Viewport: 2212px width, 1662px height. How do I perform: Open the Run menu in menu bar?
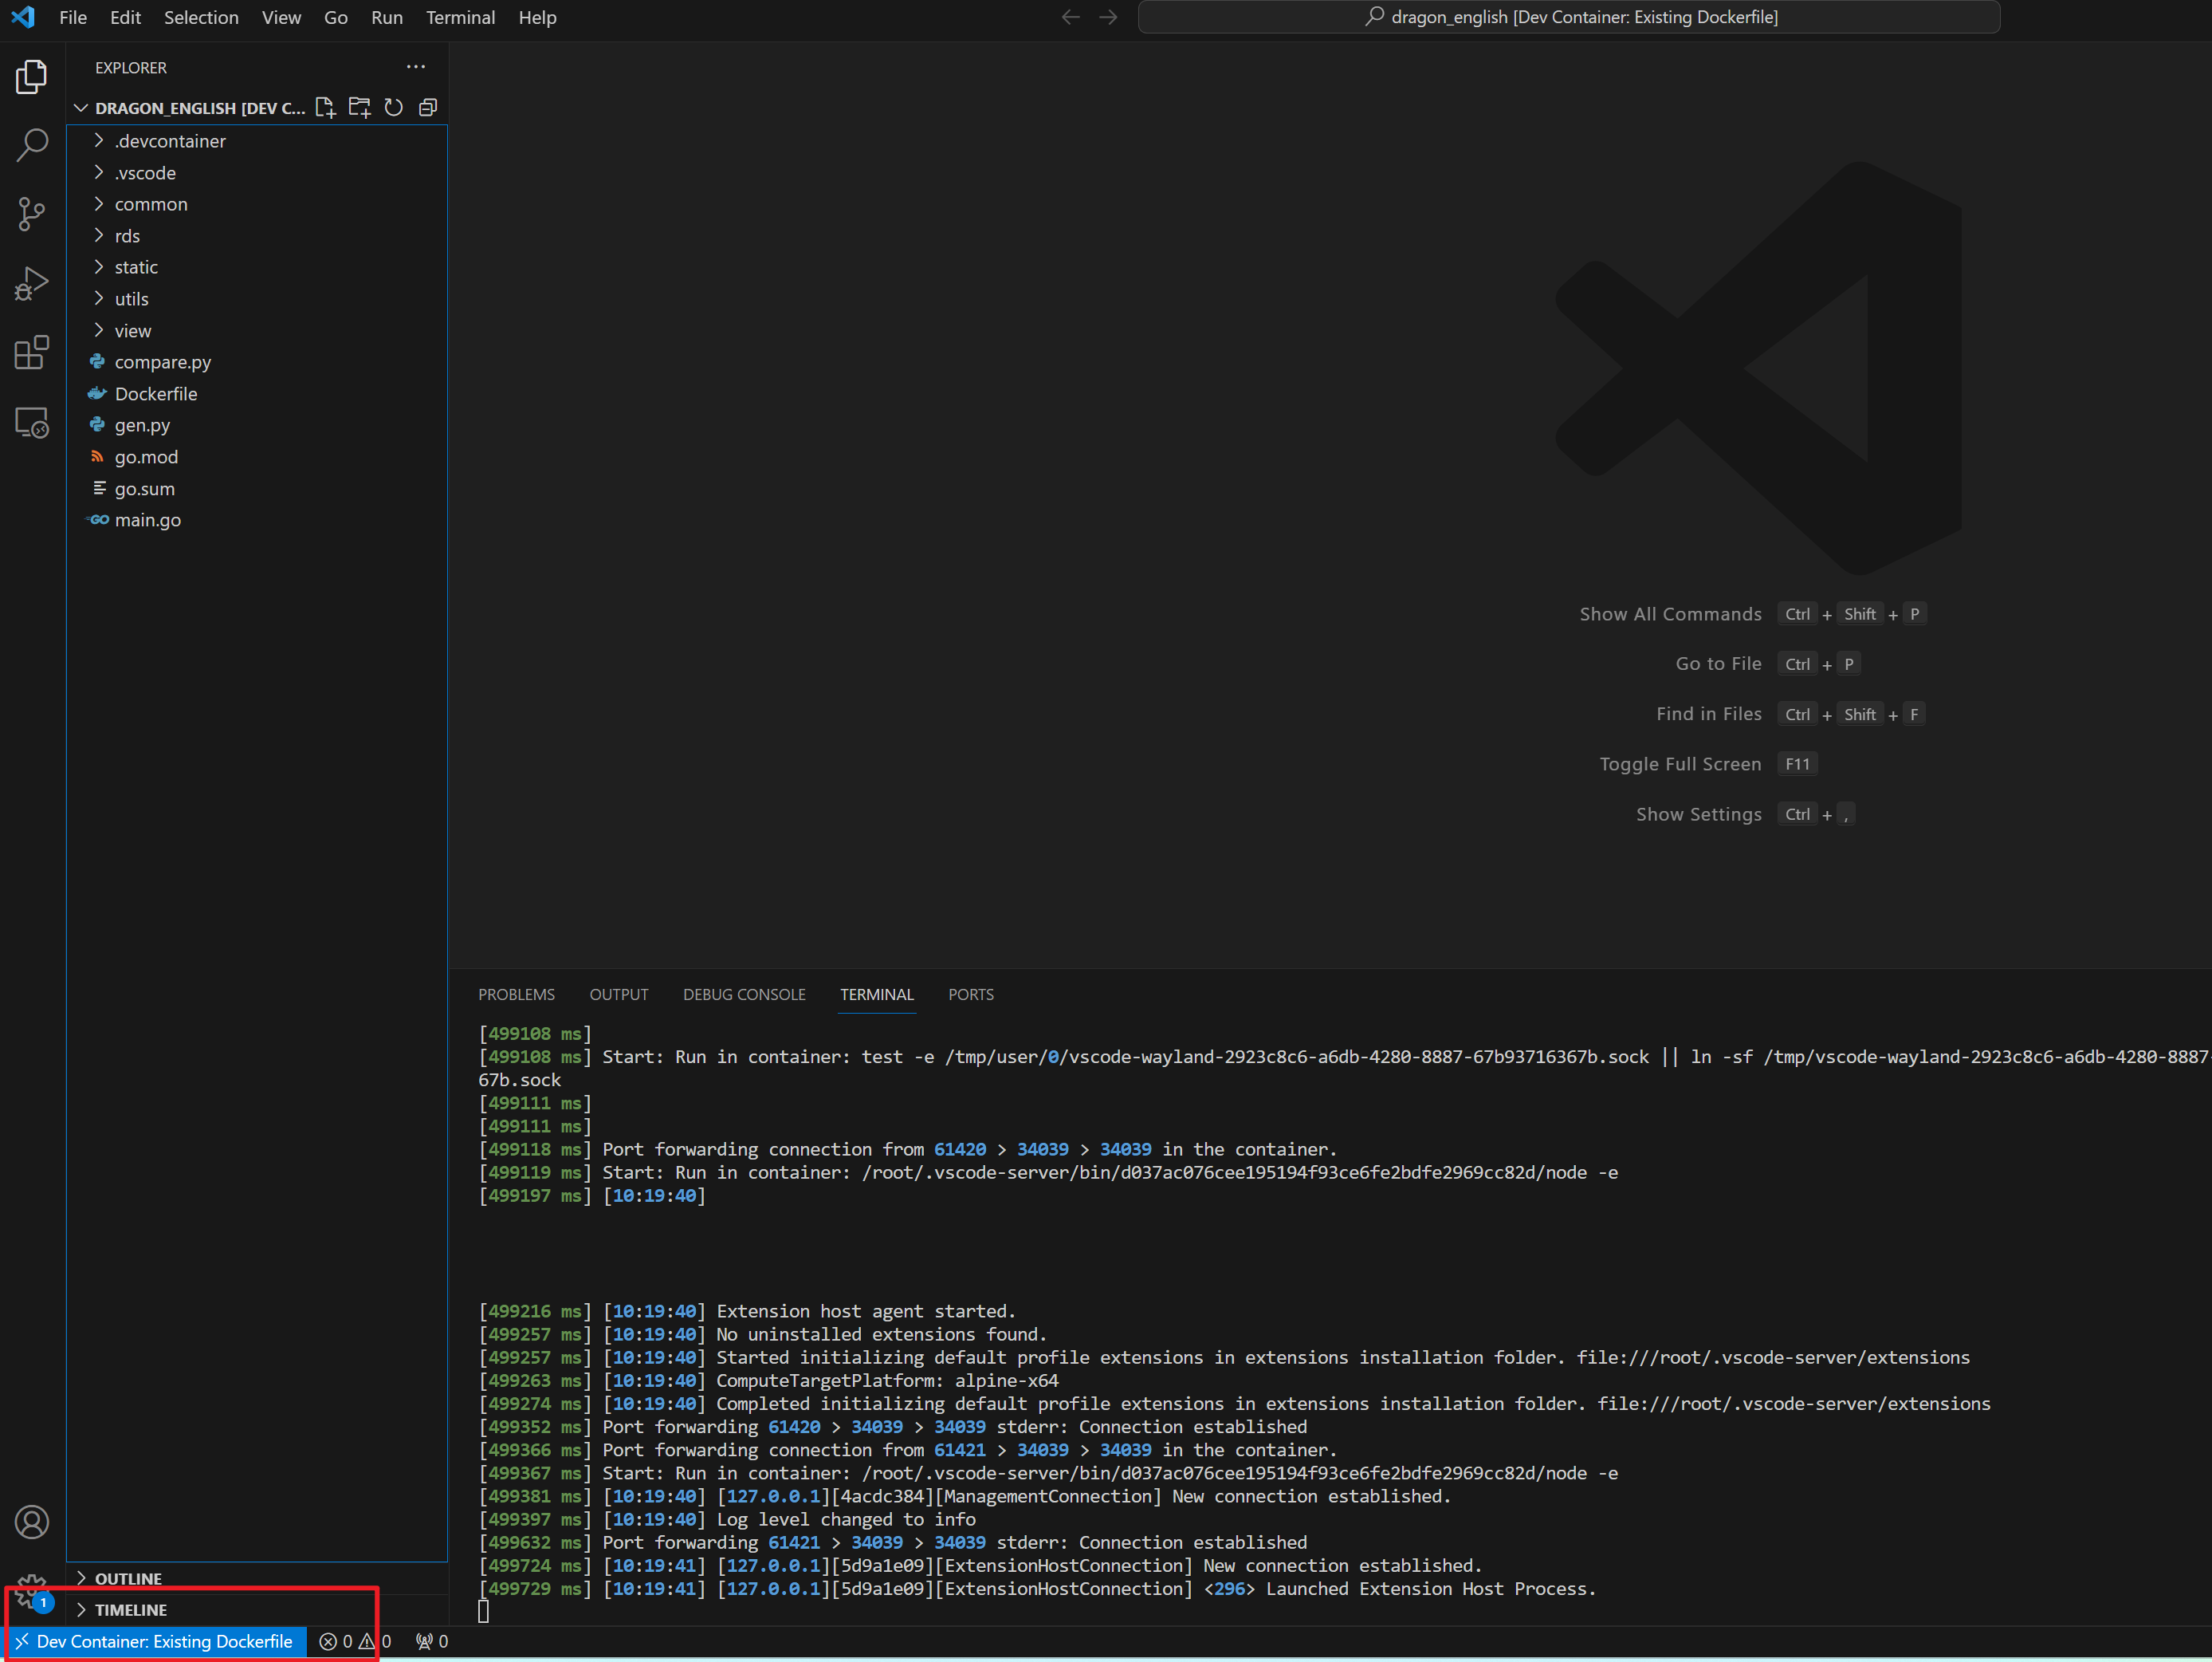[x=387, y=18]
